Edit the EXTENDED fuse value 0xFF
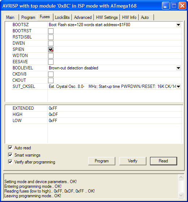Image resolution: width=188 pixels, height=202 pixels. click(x=53, y=108)
